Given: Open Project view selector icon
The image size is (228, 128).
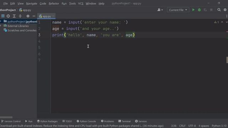Looking at the screenshot, I should tap(3, 16).
